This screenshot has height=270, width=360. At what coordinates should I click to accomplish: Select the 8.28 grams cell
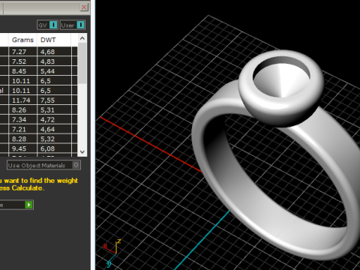click(x=22, y=139)
